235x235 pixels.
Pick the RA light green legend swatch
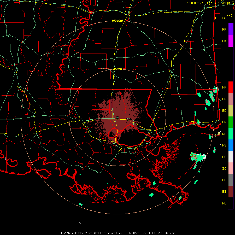coord(231,134)
